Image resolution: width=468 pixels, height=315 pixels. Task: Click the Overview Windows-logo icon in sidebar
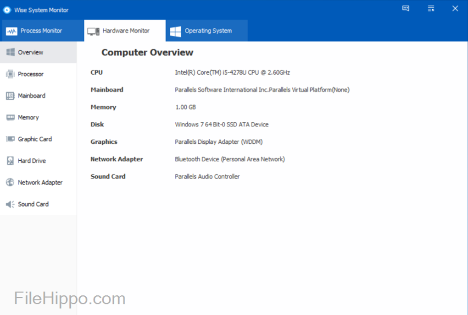click(10, 52)
